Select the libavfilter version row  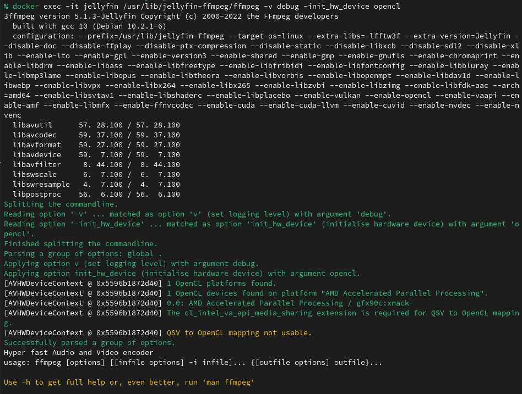tap(96, 165)
